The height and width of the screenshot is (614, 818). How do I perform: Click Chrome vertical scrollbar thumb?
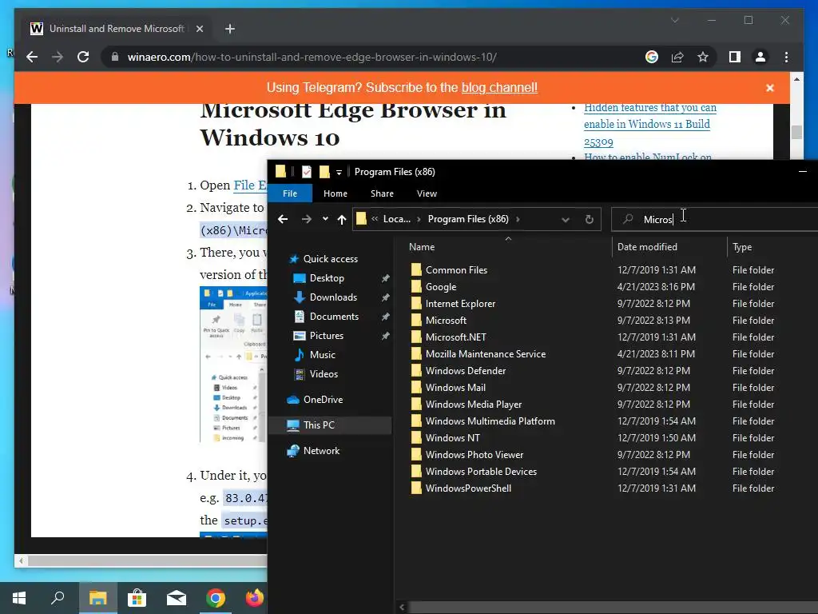point(796,132)
